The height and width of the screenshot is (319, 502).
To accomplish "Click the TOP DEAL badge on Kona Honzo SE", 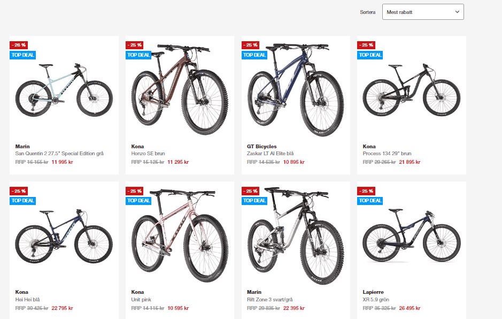I will point(138,55).
